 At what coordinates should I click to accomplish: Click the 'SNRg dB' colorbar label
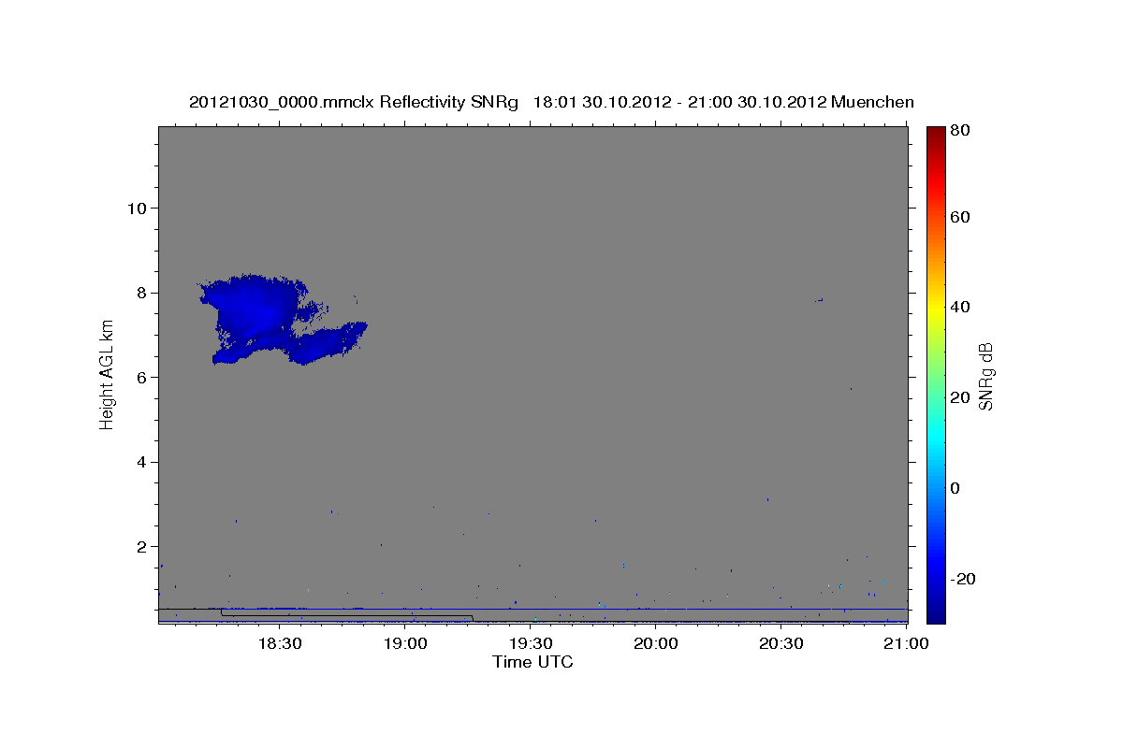coord(985,377)
